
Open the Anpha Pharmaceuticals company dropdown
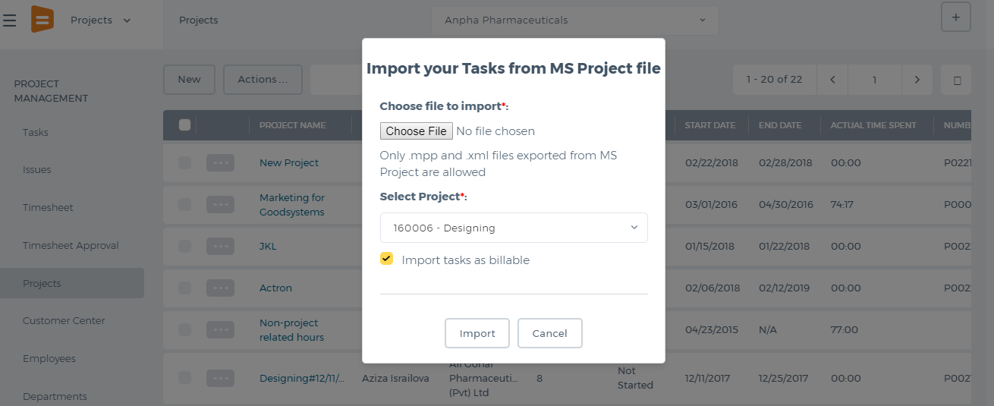tap(575, 20)
